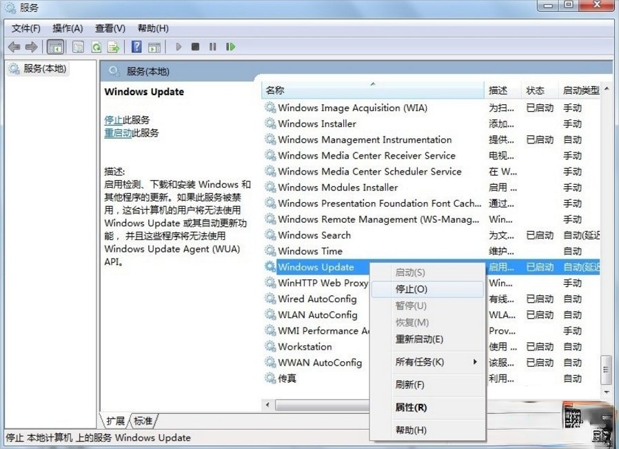Sort by the 启动类型 column header
The height and width of the screenshot is (449, 619).
(x=580, y=90)
